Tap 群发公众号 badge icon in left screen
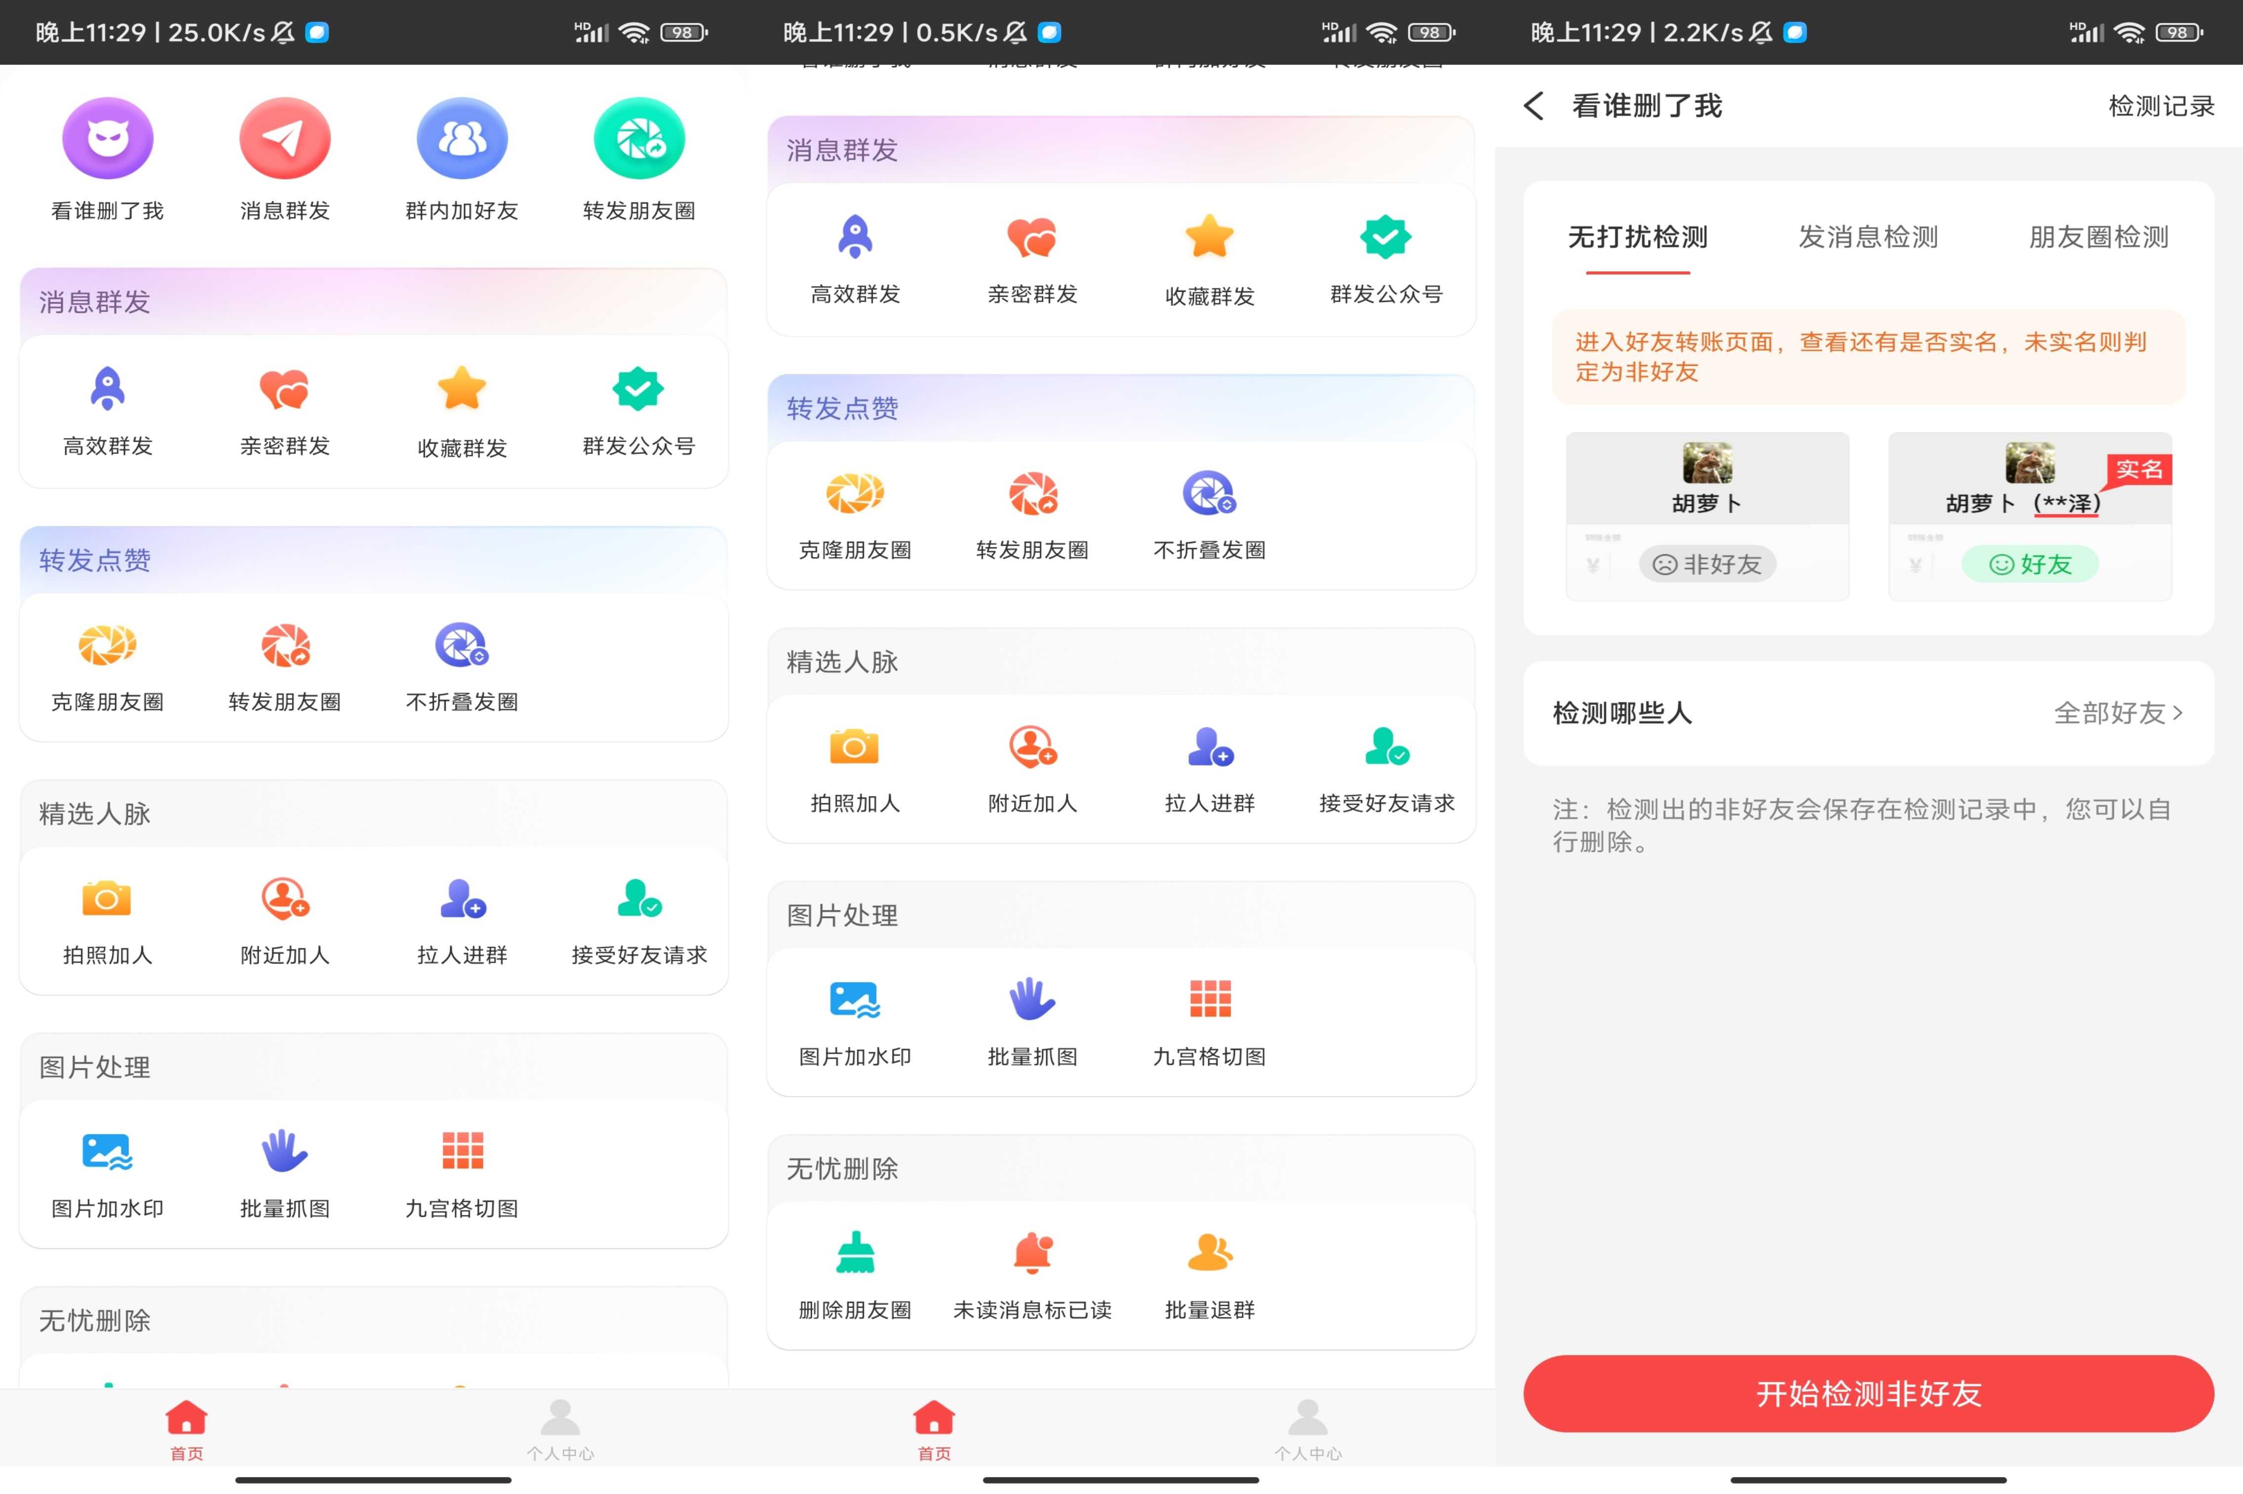2243x1494 pixels. (x=638, y=389)
